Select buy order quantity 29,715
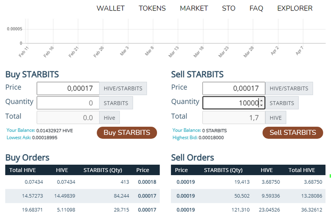333x214 pixels. [x=121, y=210]
